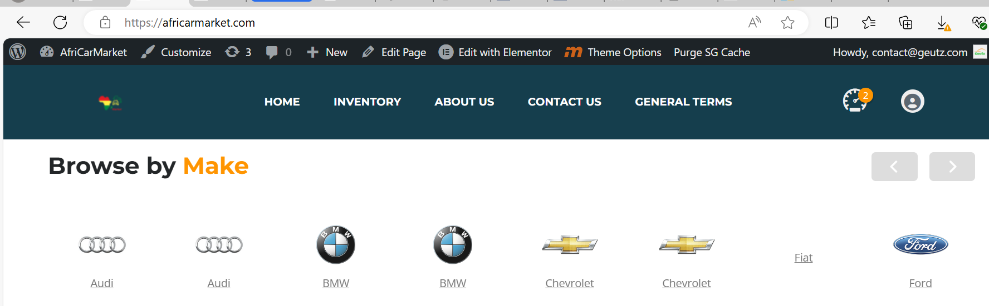View the 3 pending updates
Image resolution: width=989 pixels, height=306 pixels.
point(238,52)
